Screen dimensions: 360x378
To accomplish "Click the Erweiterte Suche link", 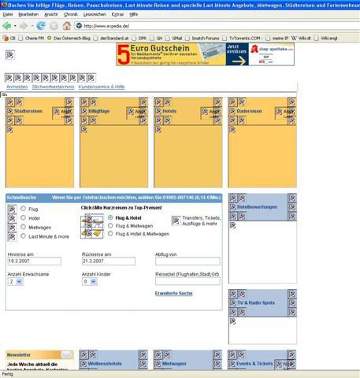I will 174,293.
